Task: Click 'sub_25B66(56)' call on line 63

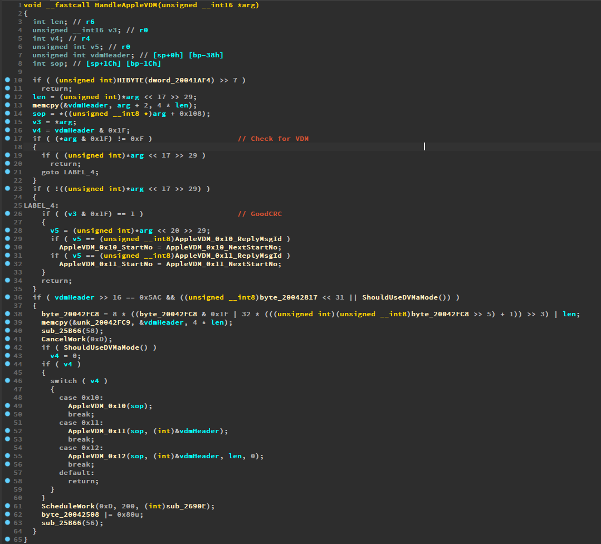Action: 72,523
